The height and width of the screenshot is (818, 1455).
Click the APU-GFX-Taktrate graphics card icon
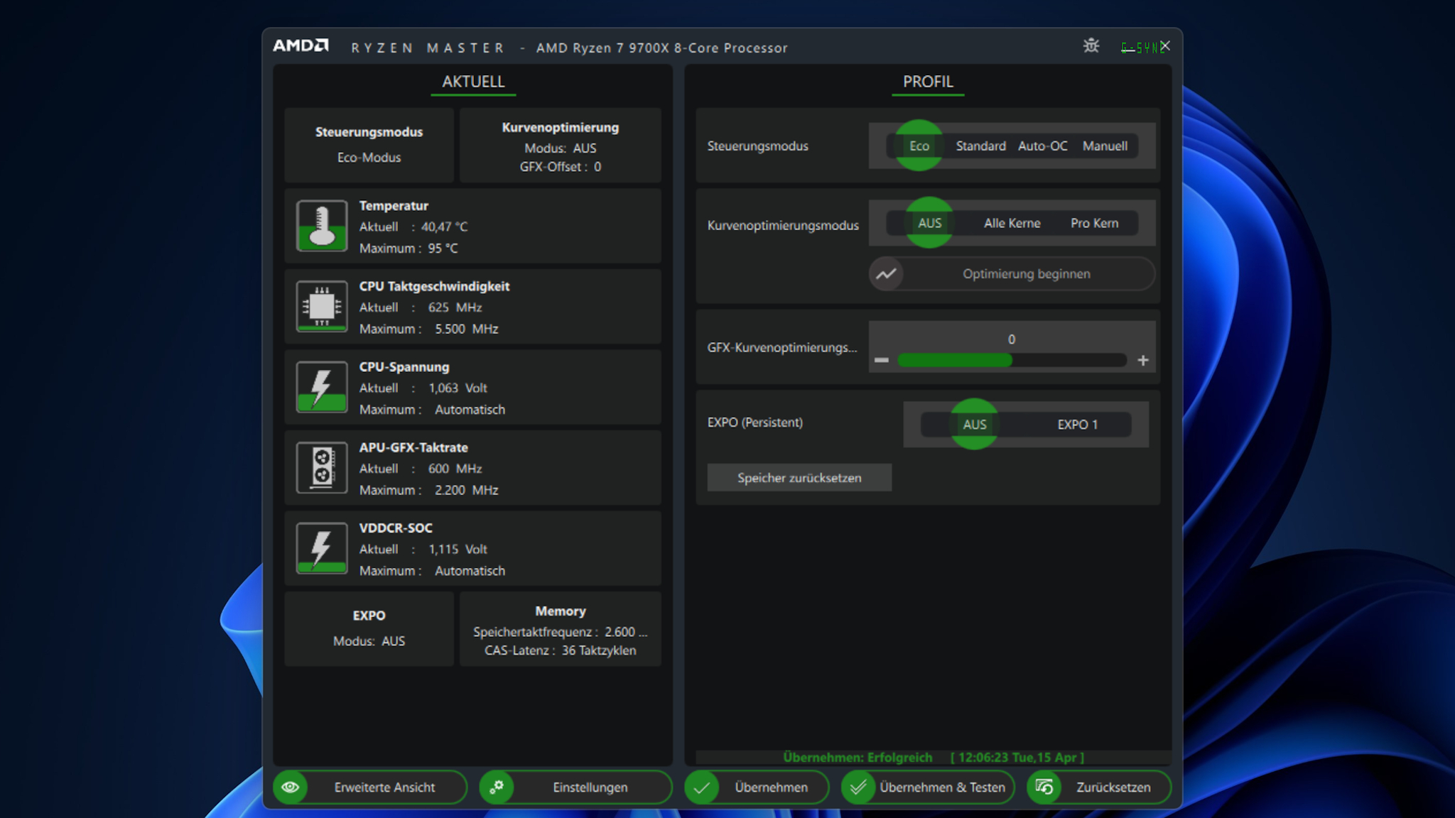(322, 467)
